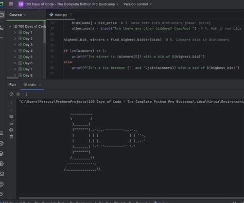Click the down the stack trace arrow
The width and height of the screenshot is (244, 203).
tap(11, 110)
